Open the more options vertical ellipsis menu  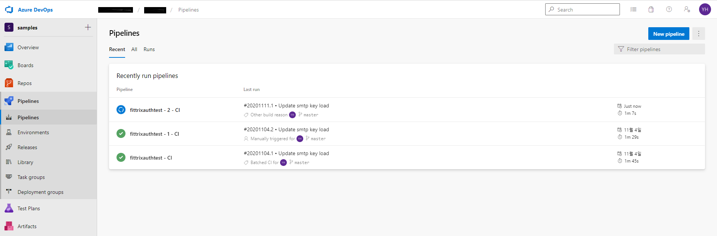pos(698,34)
